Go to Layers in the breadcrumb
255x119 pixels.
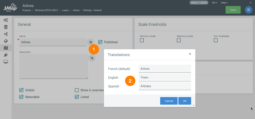click(x=65, y=10)
